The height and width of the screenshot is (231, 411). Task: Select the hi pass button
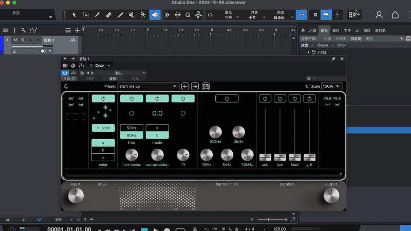coord(103,128)
